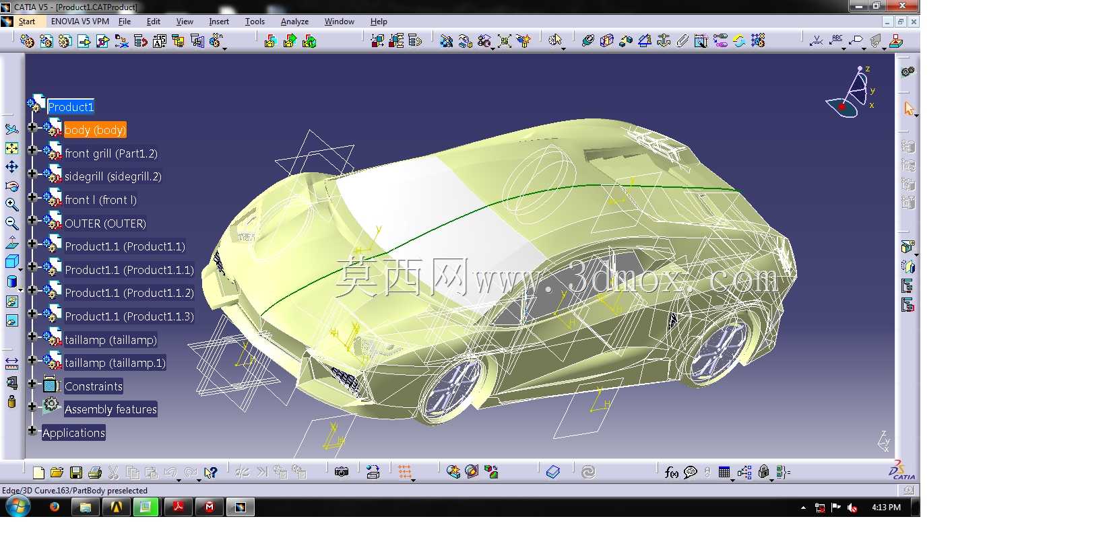Viewport: 1113px width, 556px height.
Task: Select Assembly features in the tree
Action: point(110,409)
